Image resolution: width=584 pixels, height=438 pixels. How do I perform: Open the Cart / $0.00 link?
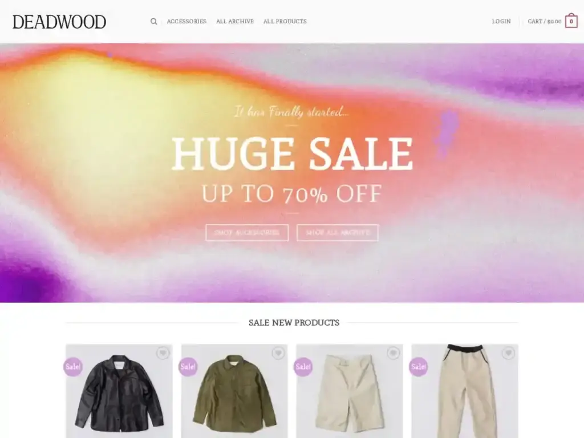coord(545,22)
